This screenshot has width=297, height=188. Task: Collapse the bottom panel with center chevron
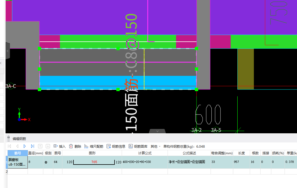tap(157, 131)
